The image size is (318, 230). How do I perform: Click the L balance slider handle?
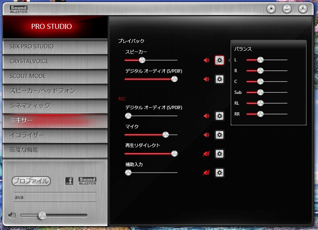pos(260,60)
